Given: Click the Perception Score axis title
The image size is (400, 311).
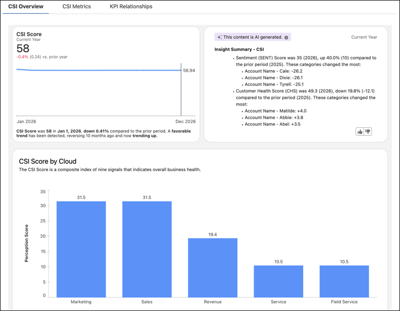Looking at the screenshot, I should [26, 243].
